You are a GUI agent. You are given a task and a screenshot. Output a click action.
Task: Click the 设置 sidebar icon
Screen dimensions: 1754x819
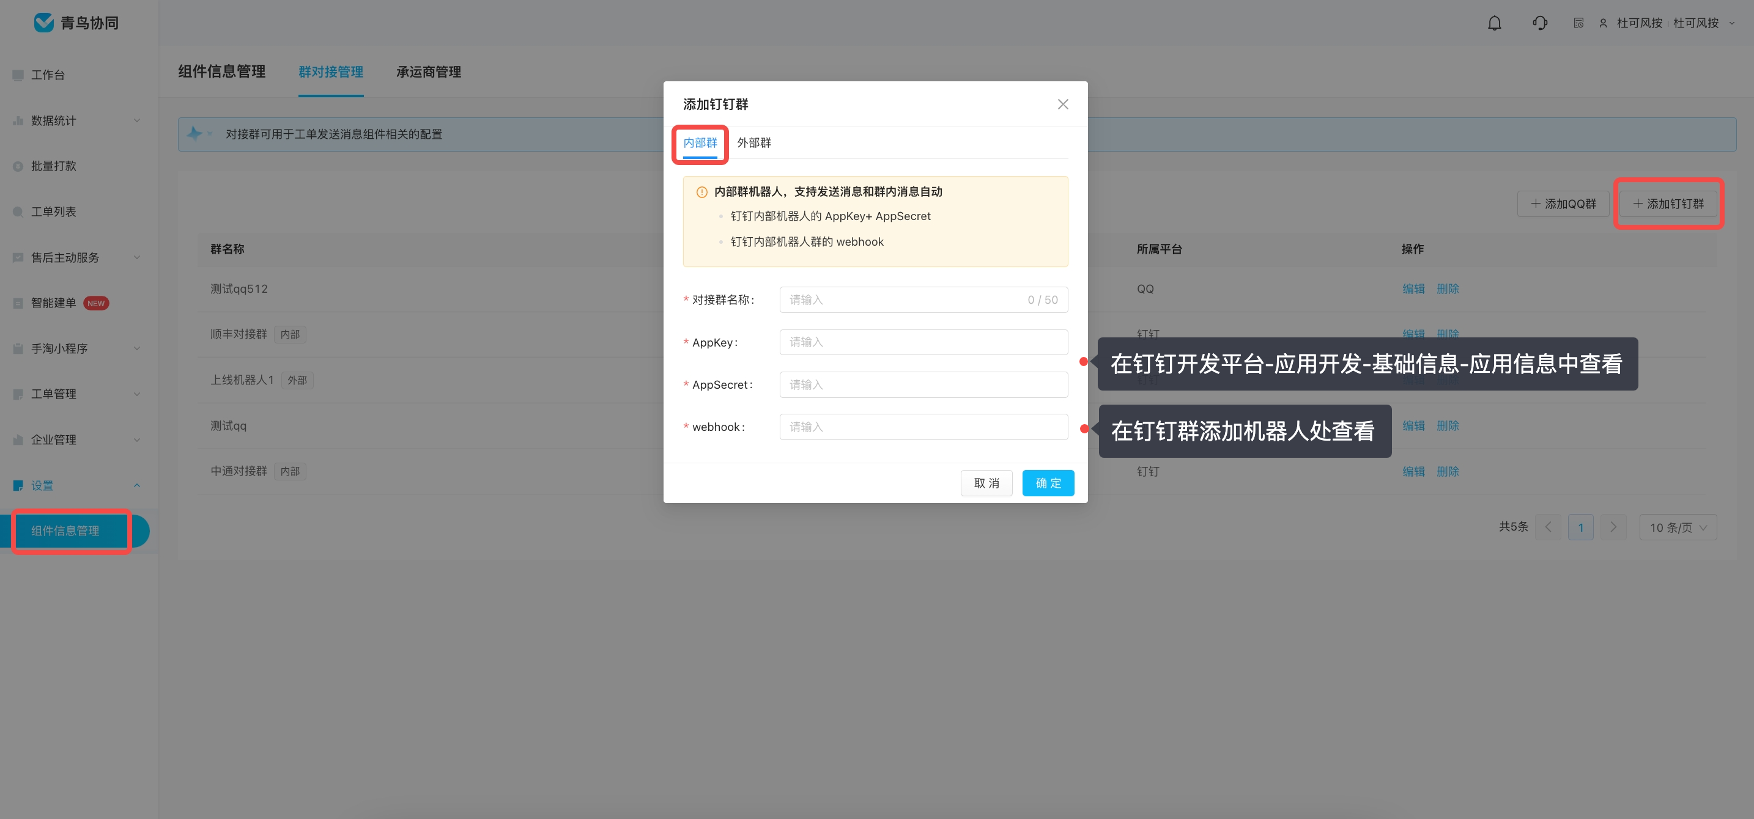(x=18, y=486)
